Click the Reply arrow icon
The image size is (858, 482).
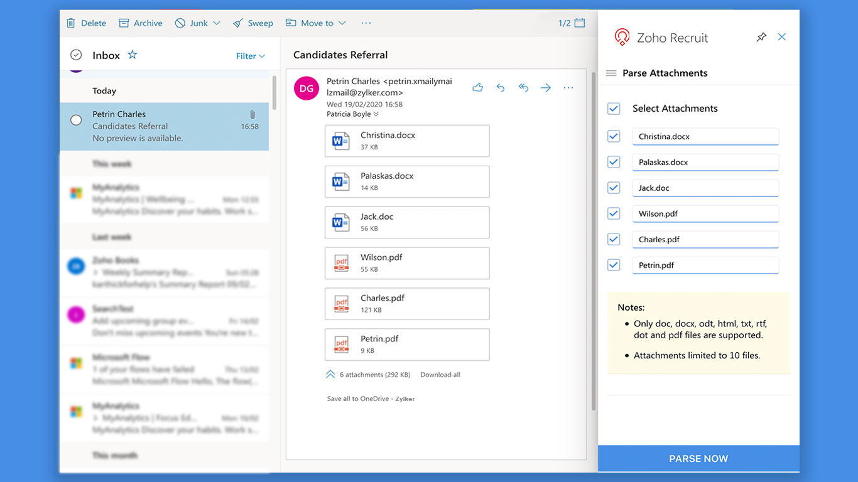coord(501,88)
